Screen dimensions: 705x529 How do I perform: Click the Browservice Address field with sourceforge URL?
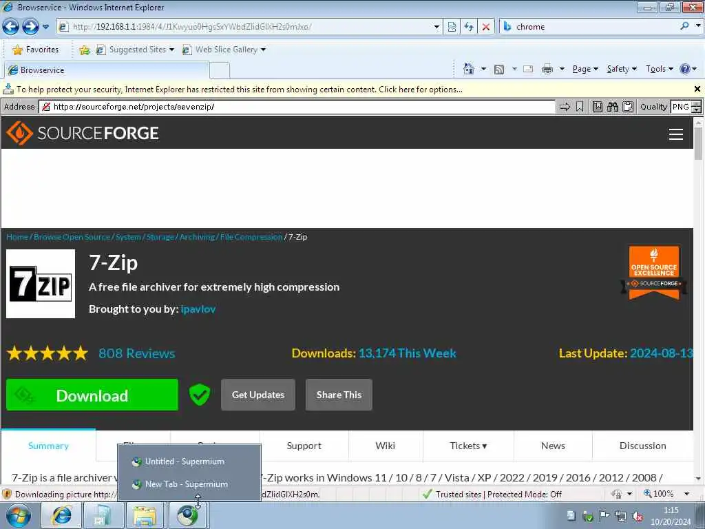[297, 107]
